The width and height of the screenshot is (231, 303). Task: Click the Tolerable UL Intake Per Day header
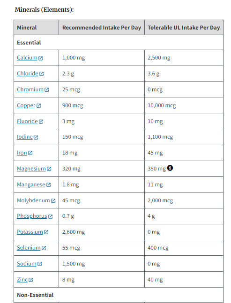(184, 28)
